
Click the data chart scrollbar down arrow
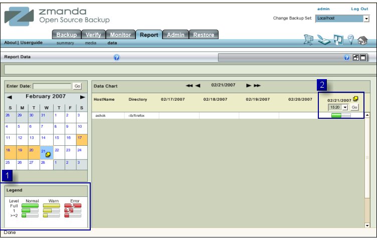tap(367, 225)
